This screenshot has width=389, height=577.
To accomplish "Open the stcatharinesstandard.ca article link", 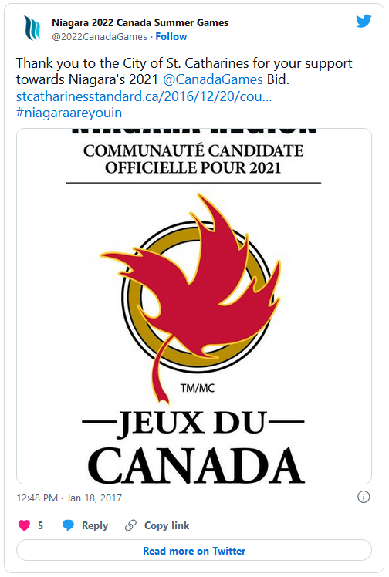I will click(x=144, y=96).
